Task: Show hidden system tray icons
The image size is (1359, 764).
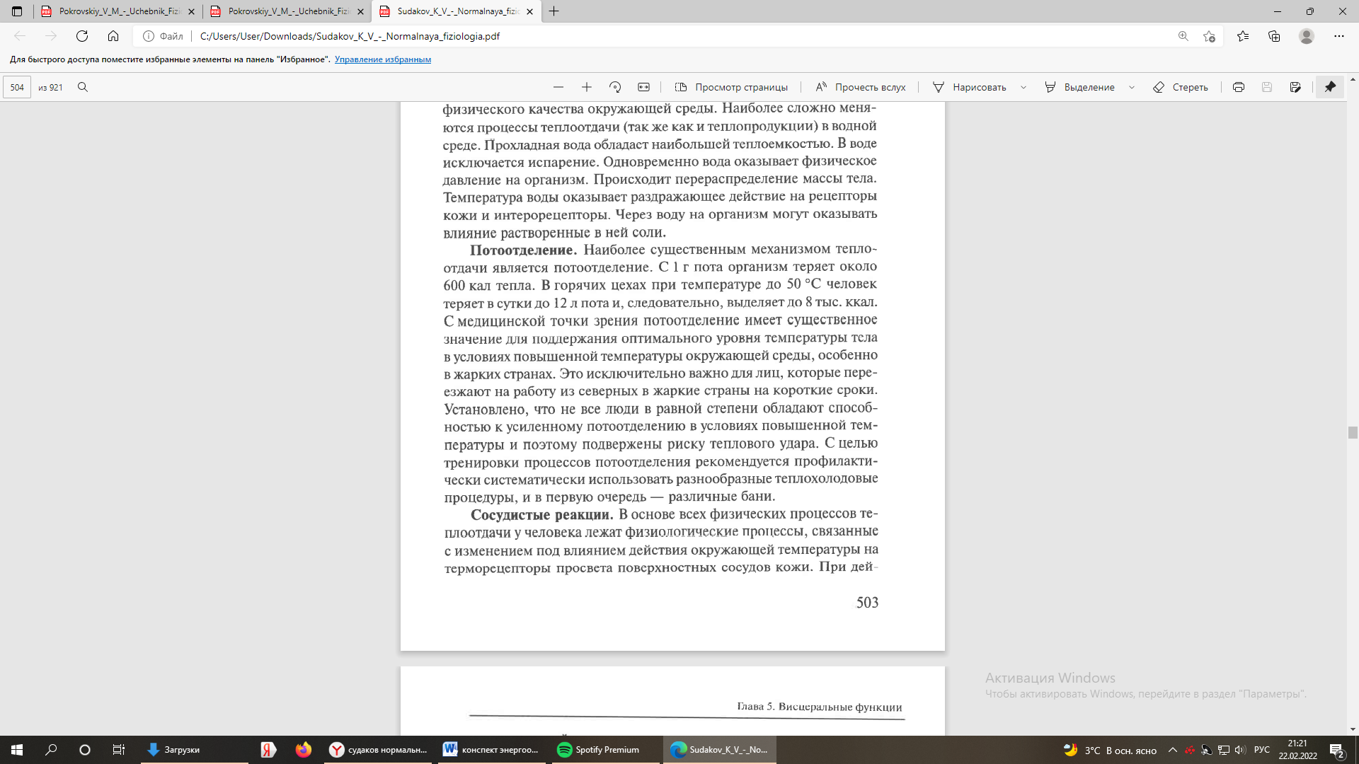Action: coord(1173,750)
